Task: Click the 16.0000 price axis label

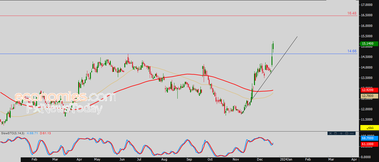Action: click(x=367, y=26)
